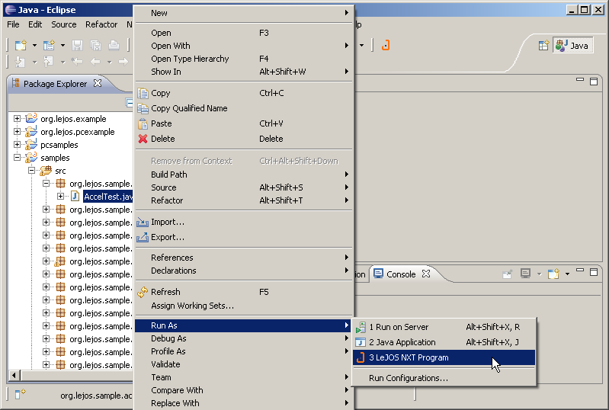Choose Import... from the context menu

click(x=244, y=222)
